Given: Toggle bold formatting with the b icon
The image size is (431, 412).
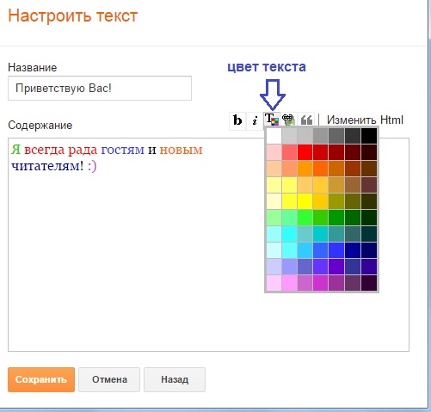Looking at the screenshot, I should pyautogui.click(x=237, y=120).
